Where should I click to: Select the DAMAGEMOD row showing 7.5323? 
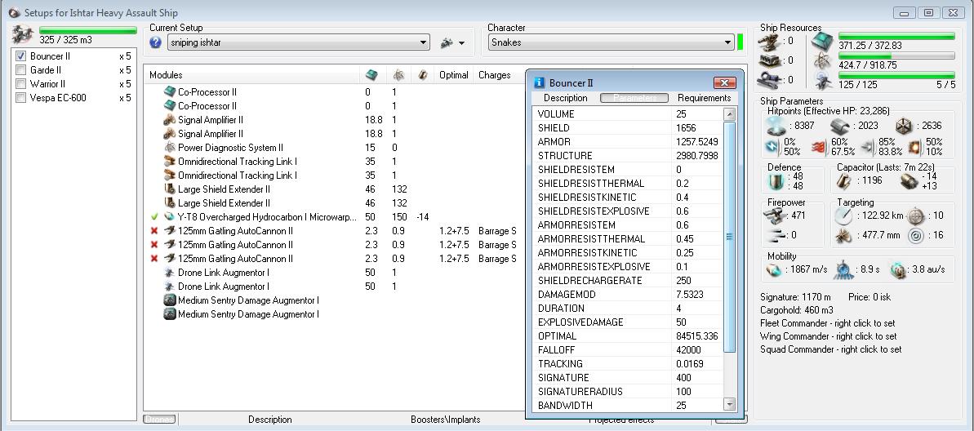point(628,295)
